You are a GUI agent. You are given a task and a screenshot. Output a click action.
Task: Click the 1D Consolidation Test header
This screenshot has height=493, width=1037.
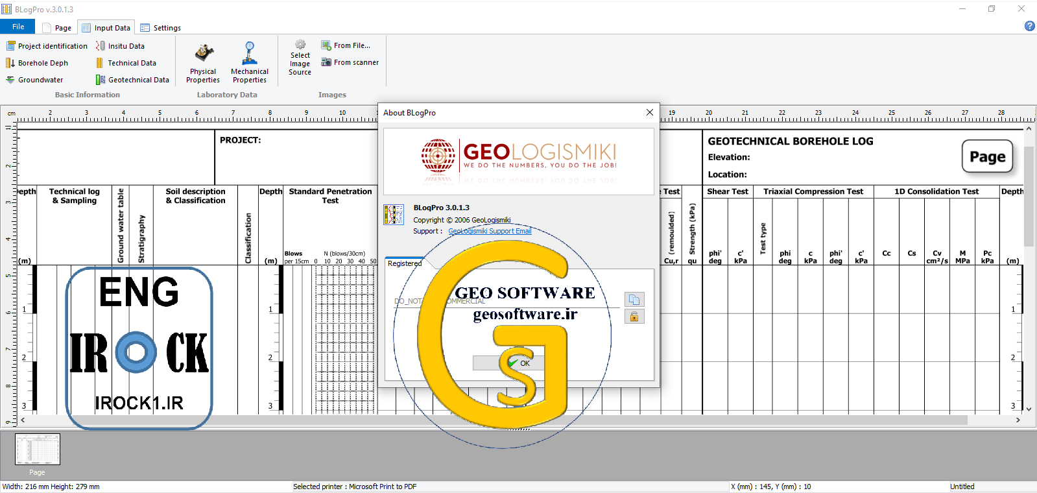(936, 191)
